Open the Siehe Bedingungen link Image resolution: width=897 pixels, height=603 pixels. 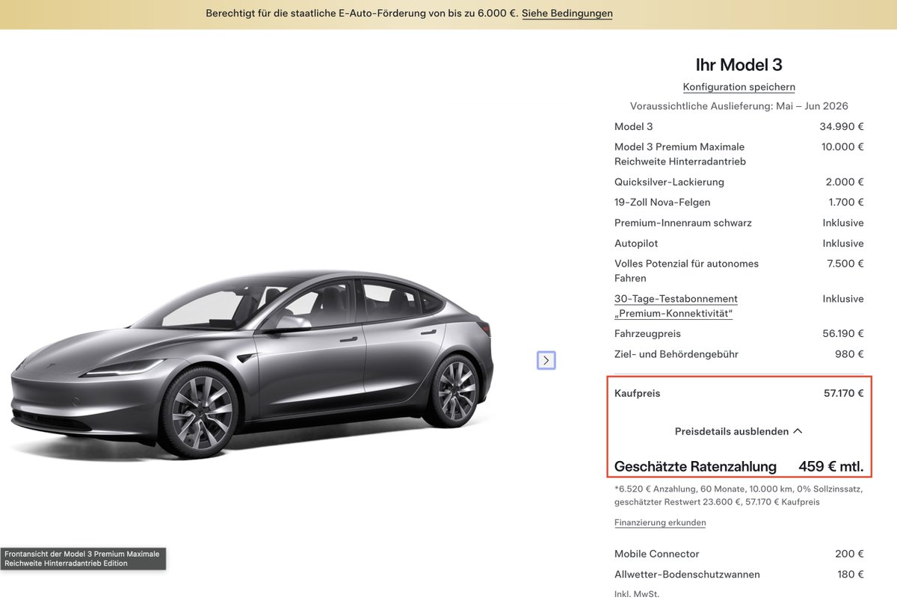click(567, 13)
